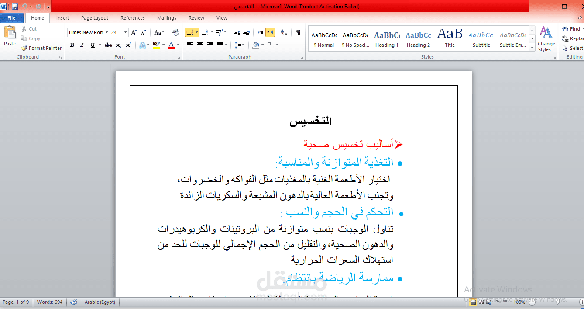Open the Sort dialog with the A-Z icon

pos(284,33)
